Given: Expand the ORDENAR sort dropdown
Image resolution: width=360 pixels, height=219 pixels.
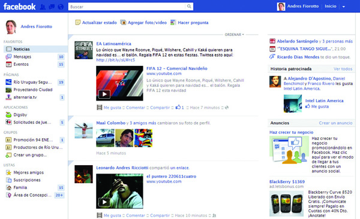Looking at the screenshot, I should [234, 35].
